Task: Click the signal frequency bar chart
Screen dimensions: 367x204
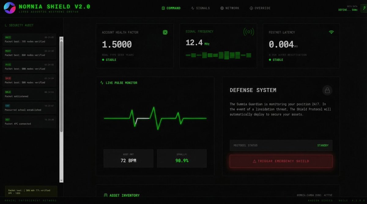Action: [218, 55]
